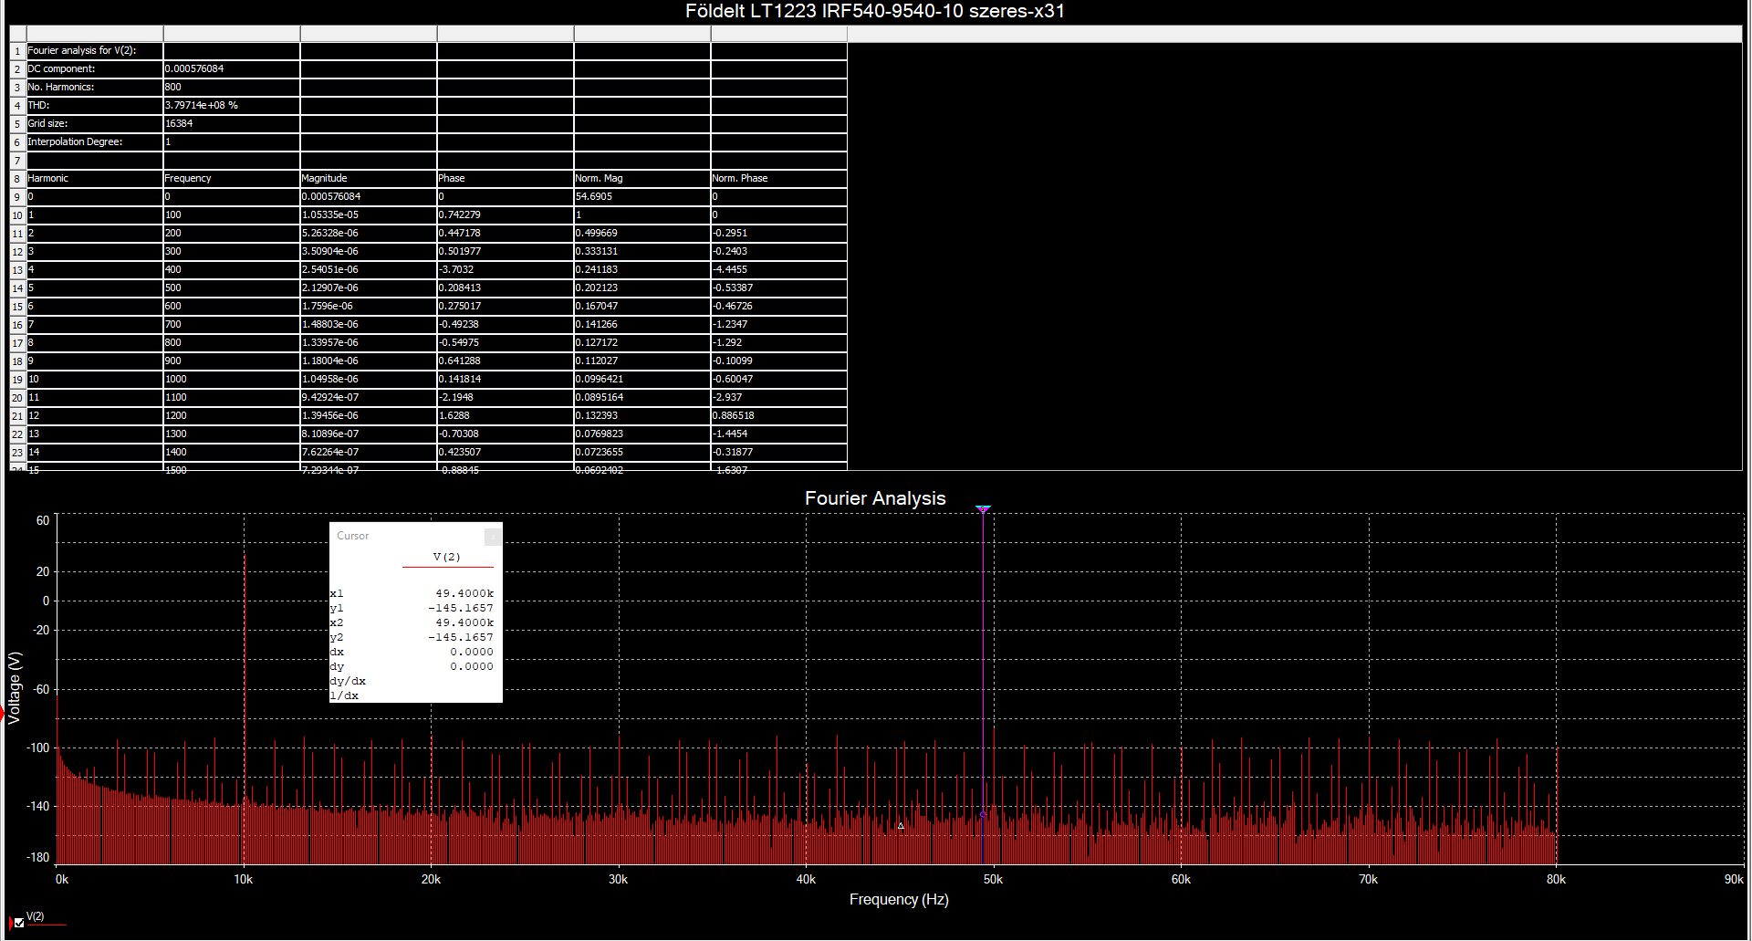
Task: Select Norm. Phase cell -0.2951
Action: [x=779, y=233]
